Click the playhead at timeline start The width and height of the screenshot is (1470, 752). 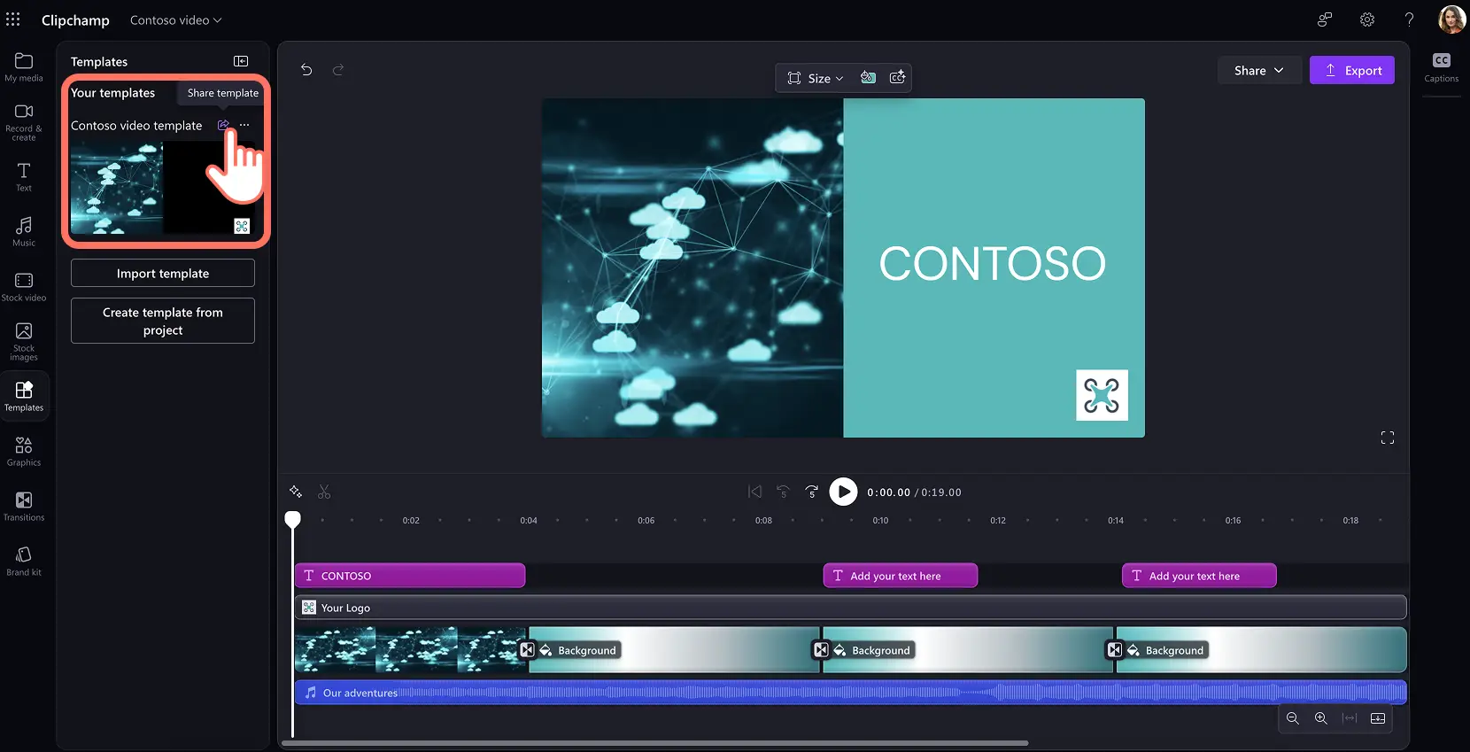pyautogui.click(x=292, y=519)
